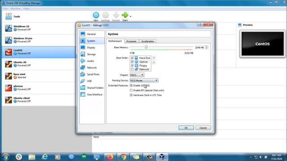The width and height of the screenshot is (287, 161).
Task: Open File Explorer from the taskbar
Action: pos(32,157)
